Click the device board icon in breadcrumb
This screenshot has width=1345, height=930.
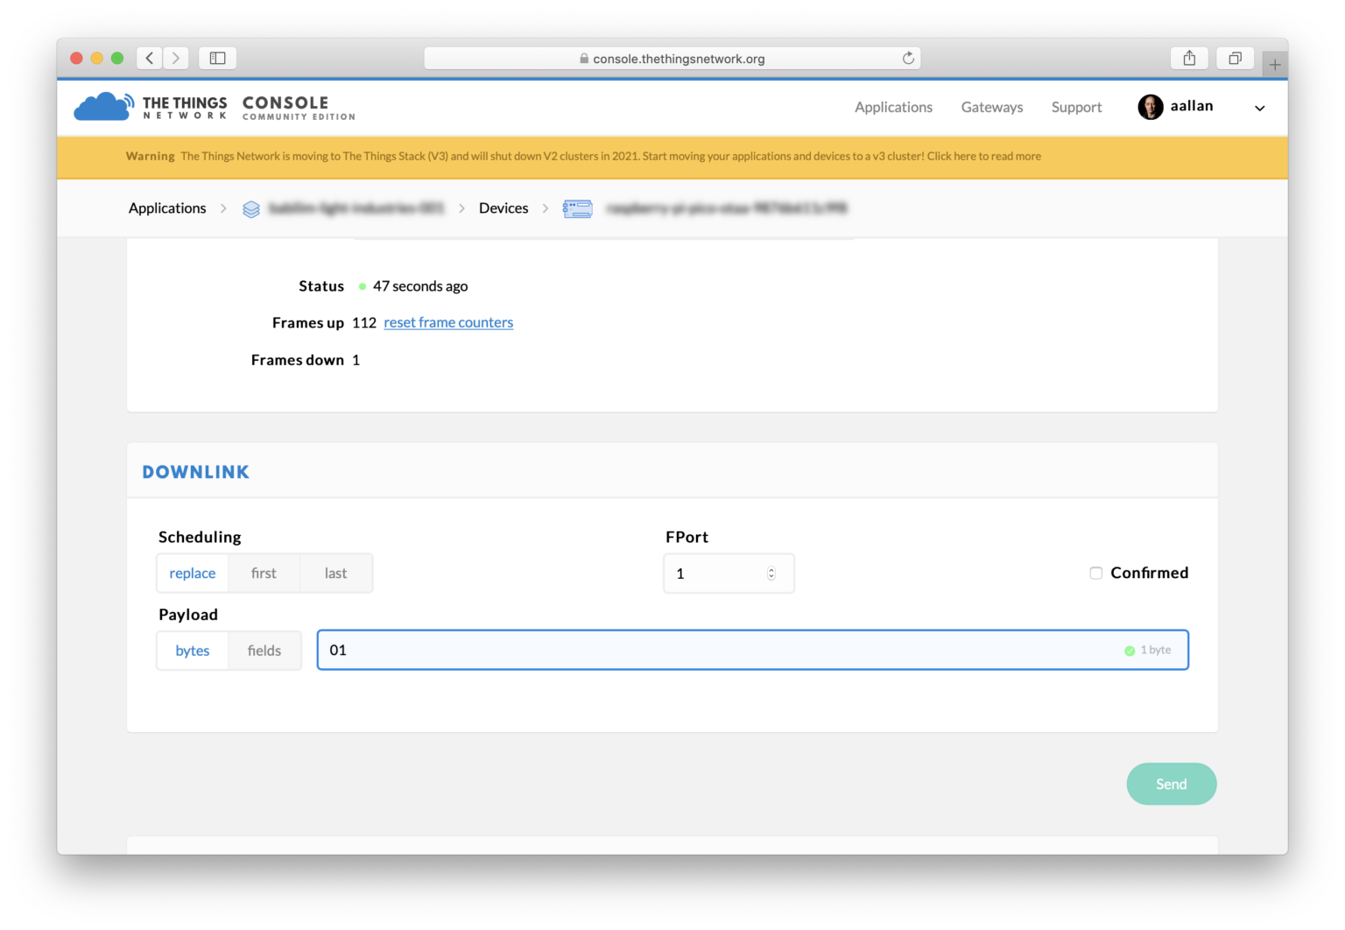[x=577, y=208]
